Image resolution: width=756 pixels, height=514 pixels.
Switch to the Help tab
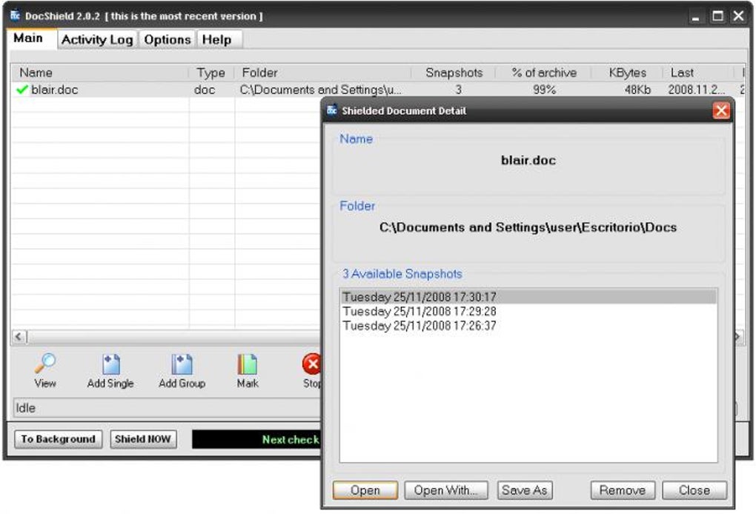(x=217, y=39)
